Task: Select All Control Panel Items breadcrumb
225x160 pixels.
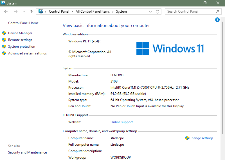Action: (93, 12)
